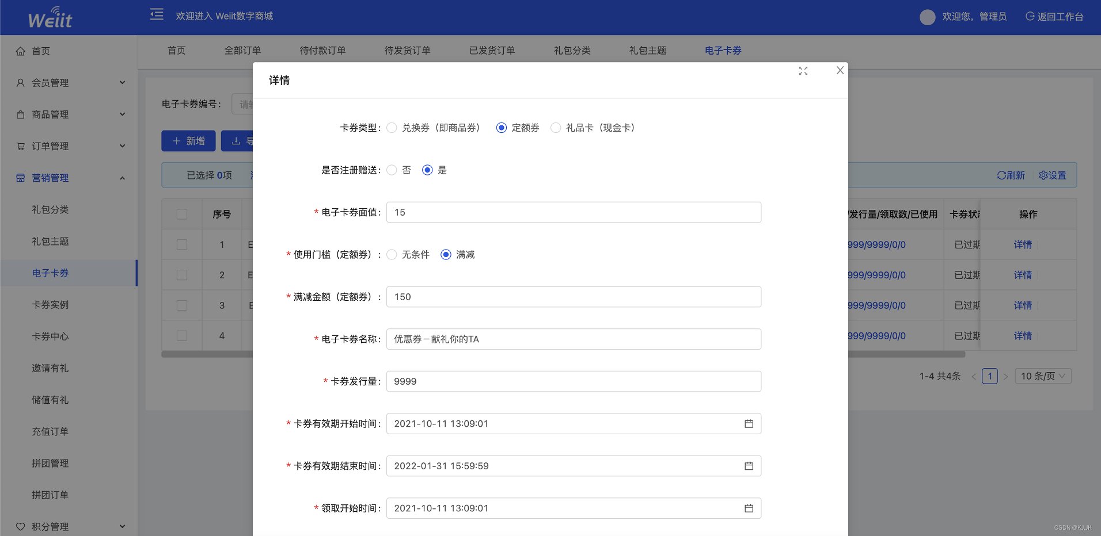
Task: Expand 商品管理 sidebar menu
Action: (x=69, y=114)
